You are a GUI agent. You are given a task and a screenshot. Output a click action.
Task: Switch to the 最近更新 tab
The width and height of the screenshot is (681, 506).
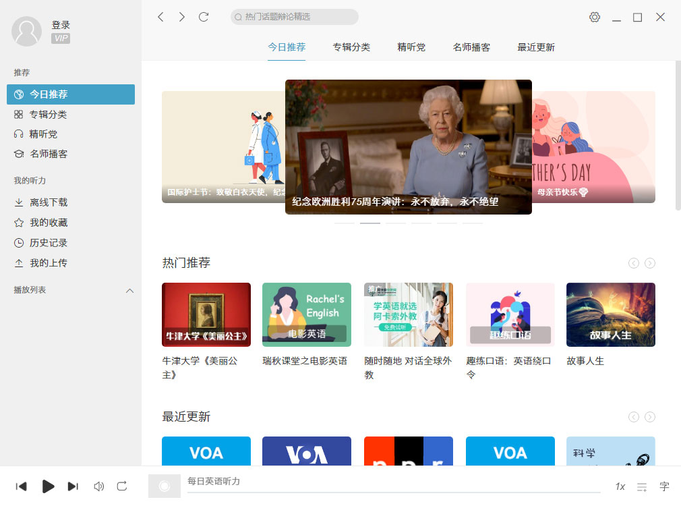click(x=535, y=47)
